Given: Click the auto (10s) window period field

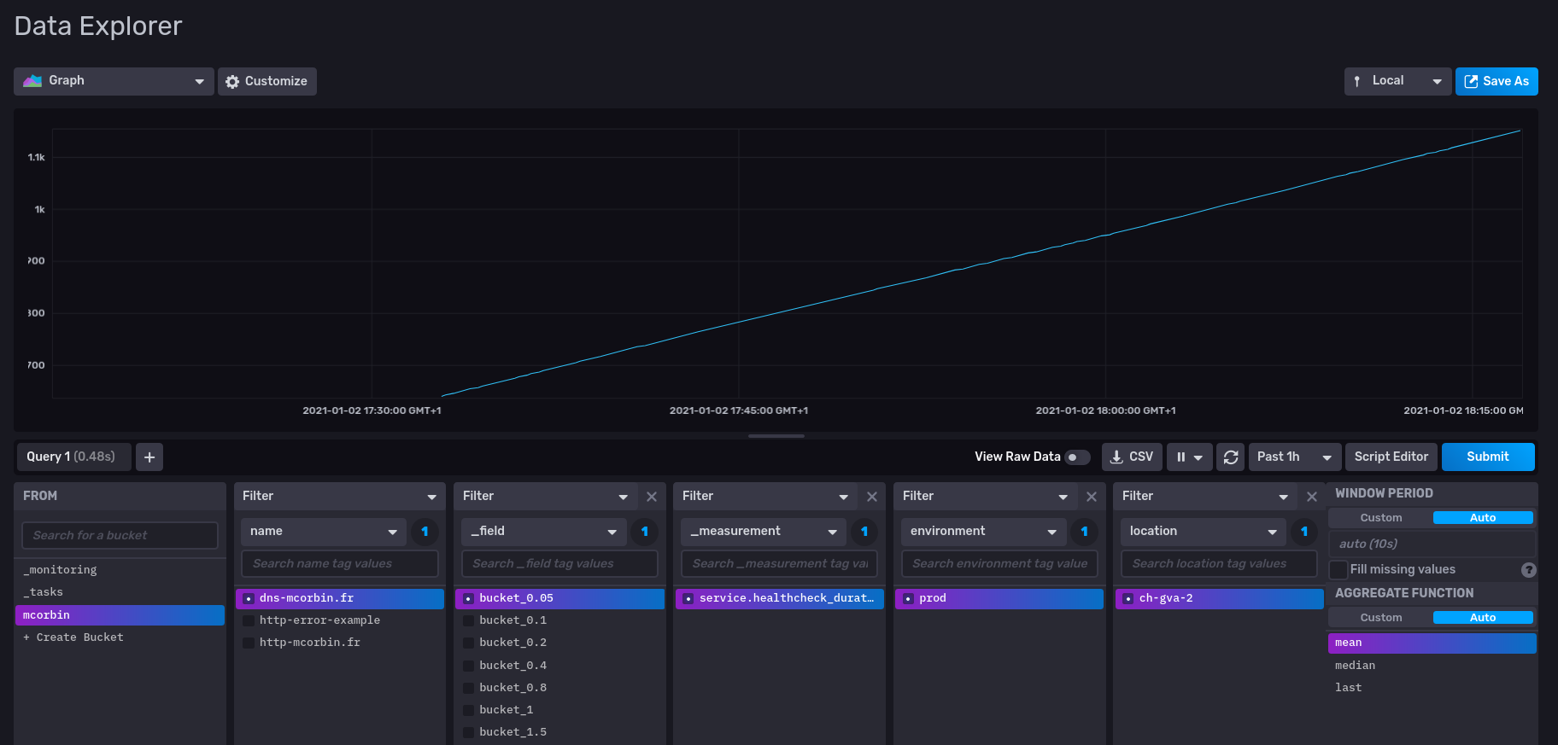Looking at the screenshot, I should click(x=1432, y=544).
